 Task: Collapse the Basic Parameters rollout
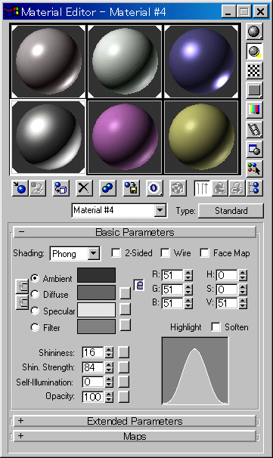tap(135, 232)
